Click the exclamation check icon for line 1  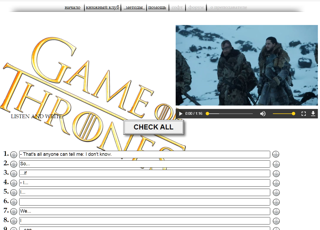(x=276, y=154)
